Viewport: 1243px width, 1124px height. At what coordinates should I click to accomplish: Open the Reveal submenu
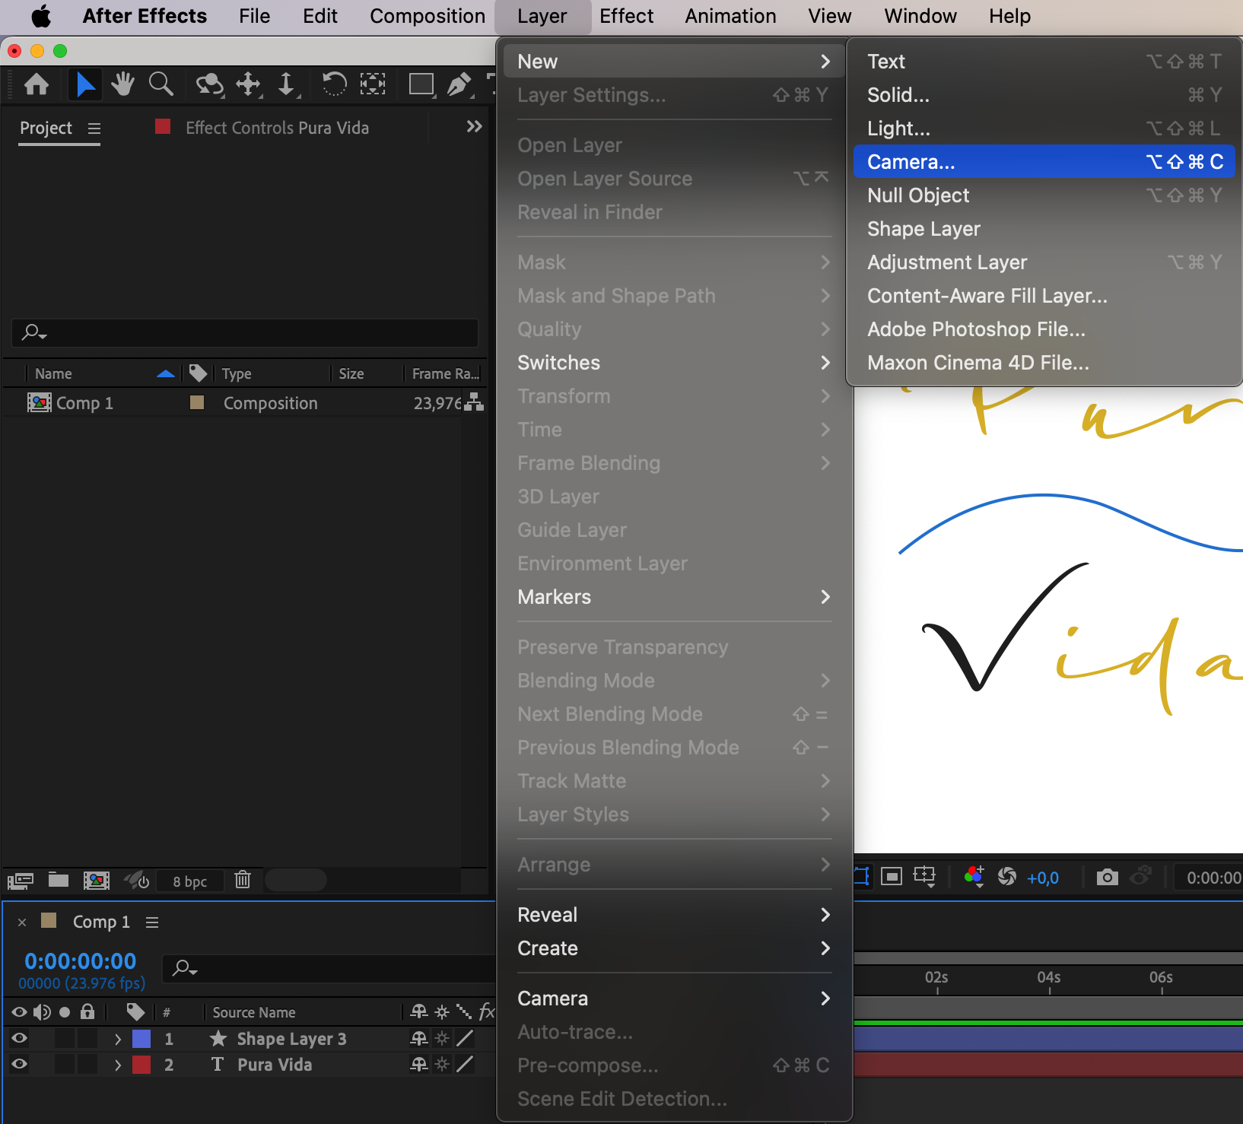(674, 915)
